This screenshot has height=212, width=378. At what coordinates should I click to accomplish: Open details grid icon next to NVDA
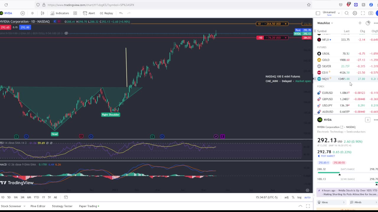click(x=368, y=120)
